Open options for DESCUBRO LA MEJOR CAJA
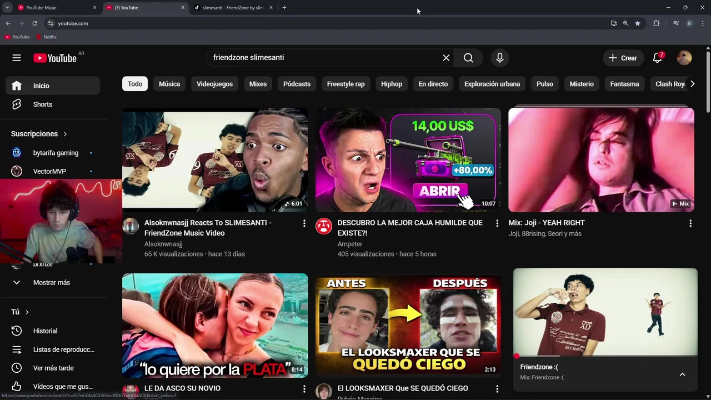711x400 pixels. (497, 223)
